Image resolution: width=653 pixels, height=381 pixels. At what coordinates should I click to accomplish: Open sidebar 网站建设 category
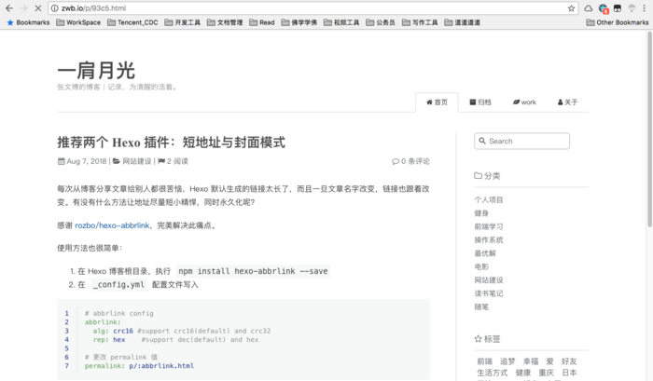[x=489, y=280]
